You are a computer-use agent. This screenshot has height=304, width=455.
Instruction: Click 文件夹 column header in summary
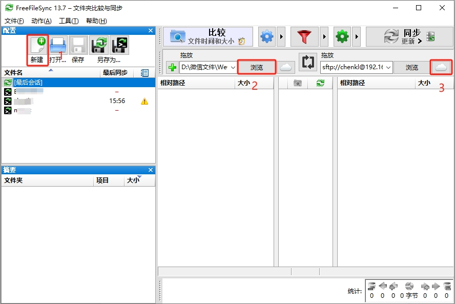[x=48, y=180]
